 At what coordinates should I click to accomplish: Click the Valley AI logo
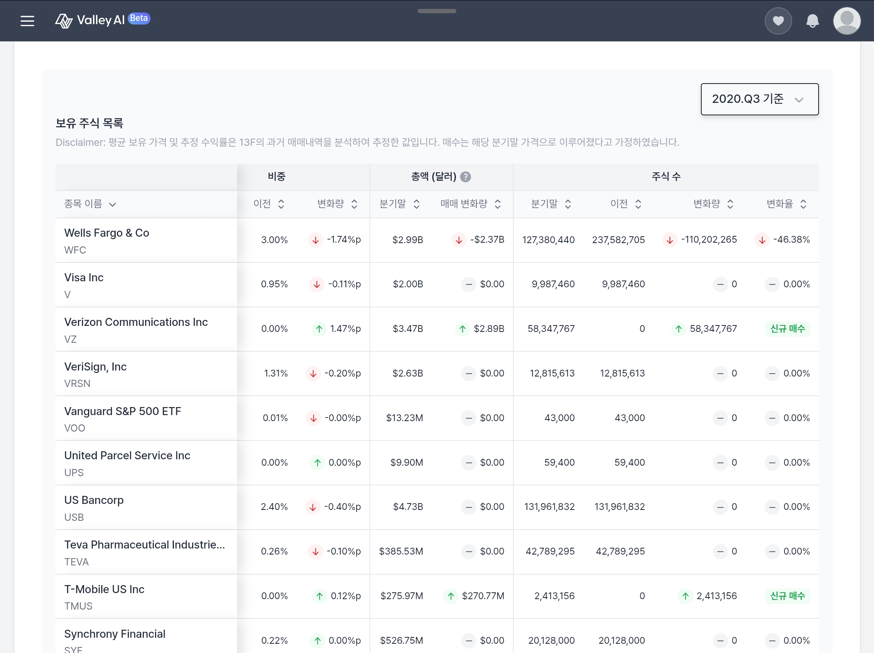[90, 20]
